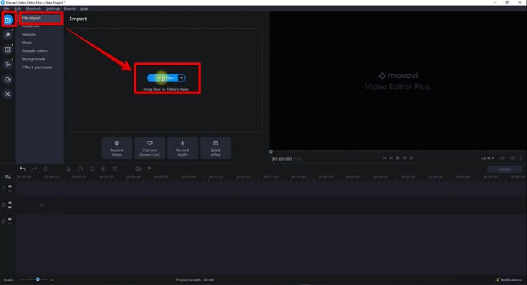Click the Project length text

click(x=194, y=280)
